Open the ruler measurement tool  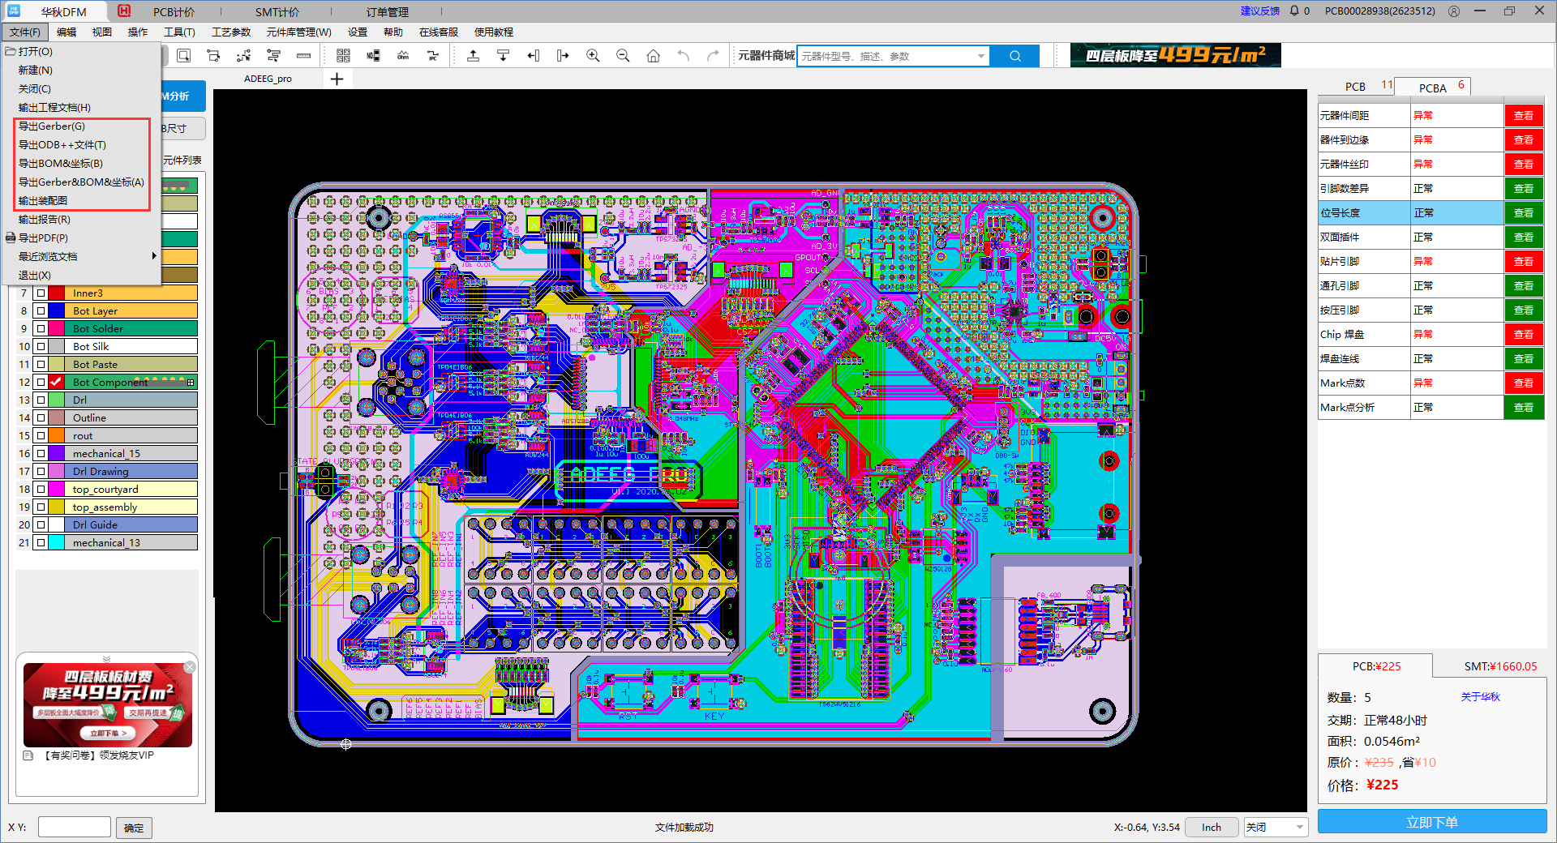(x=304, y=56)
